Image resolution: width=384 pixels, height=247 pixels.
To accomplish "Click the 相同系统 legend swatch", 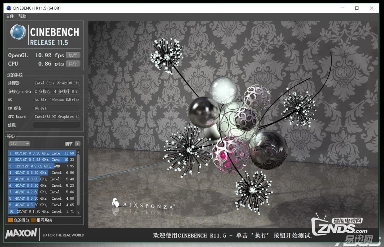I will [x=33, y=220].
